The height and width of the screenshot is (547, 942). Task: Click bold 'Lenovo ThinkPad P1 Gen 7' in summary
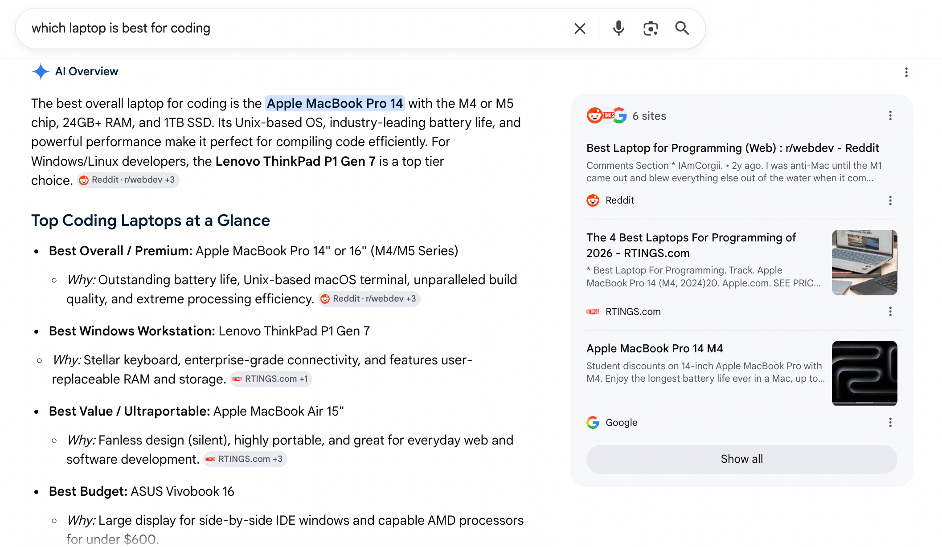[x=295, y=161]
